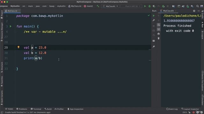The height and width of the screenshot is (114, 204).
Task: Open the MyClassKt run configuration dropdown
Action: point(110,6)
